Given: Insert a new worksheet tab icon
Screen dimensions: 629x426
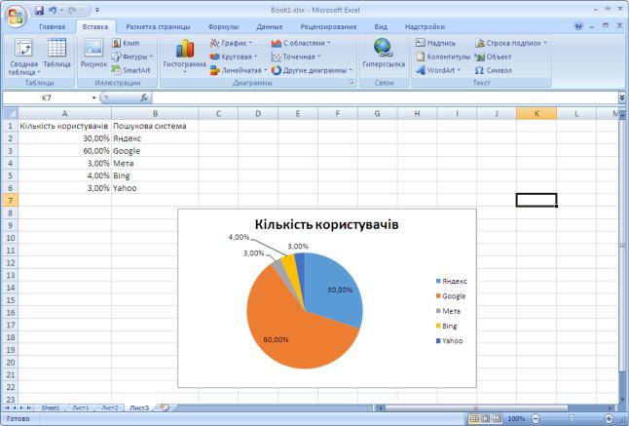Looking at the screenshot, I should click(165, 407).
